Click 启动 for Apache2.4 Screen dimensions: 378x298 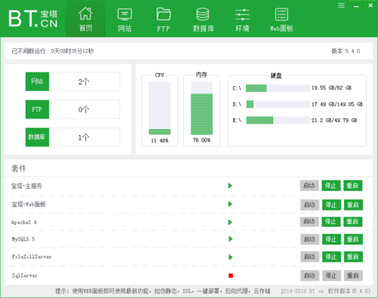pos(309,222)
